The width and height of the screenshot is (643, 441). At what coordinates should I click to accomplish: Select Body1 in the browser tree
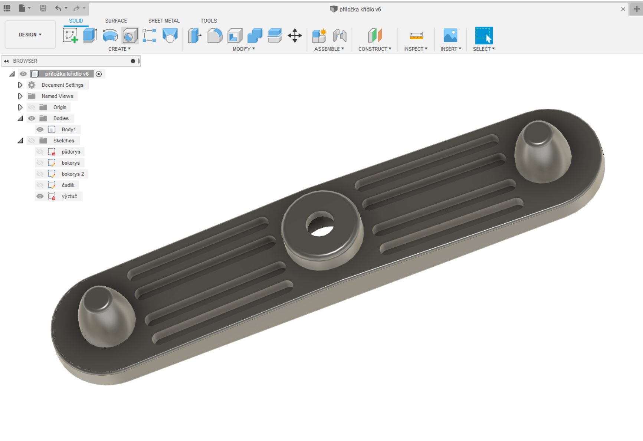coord(69,129)
